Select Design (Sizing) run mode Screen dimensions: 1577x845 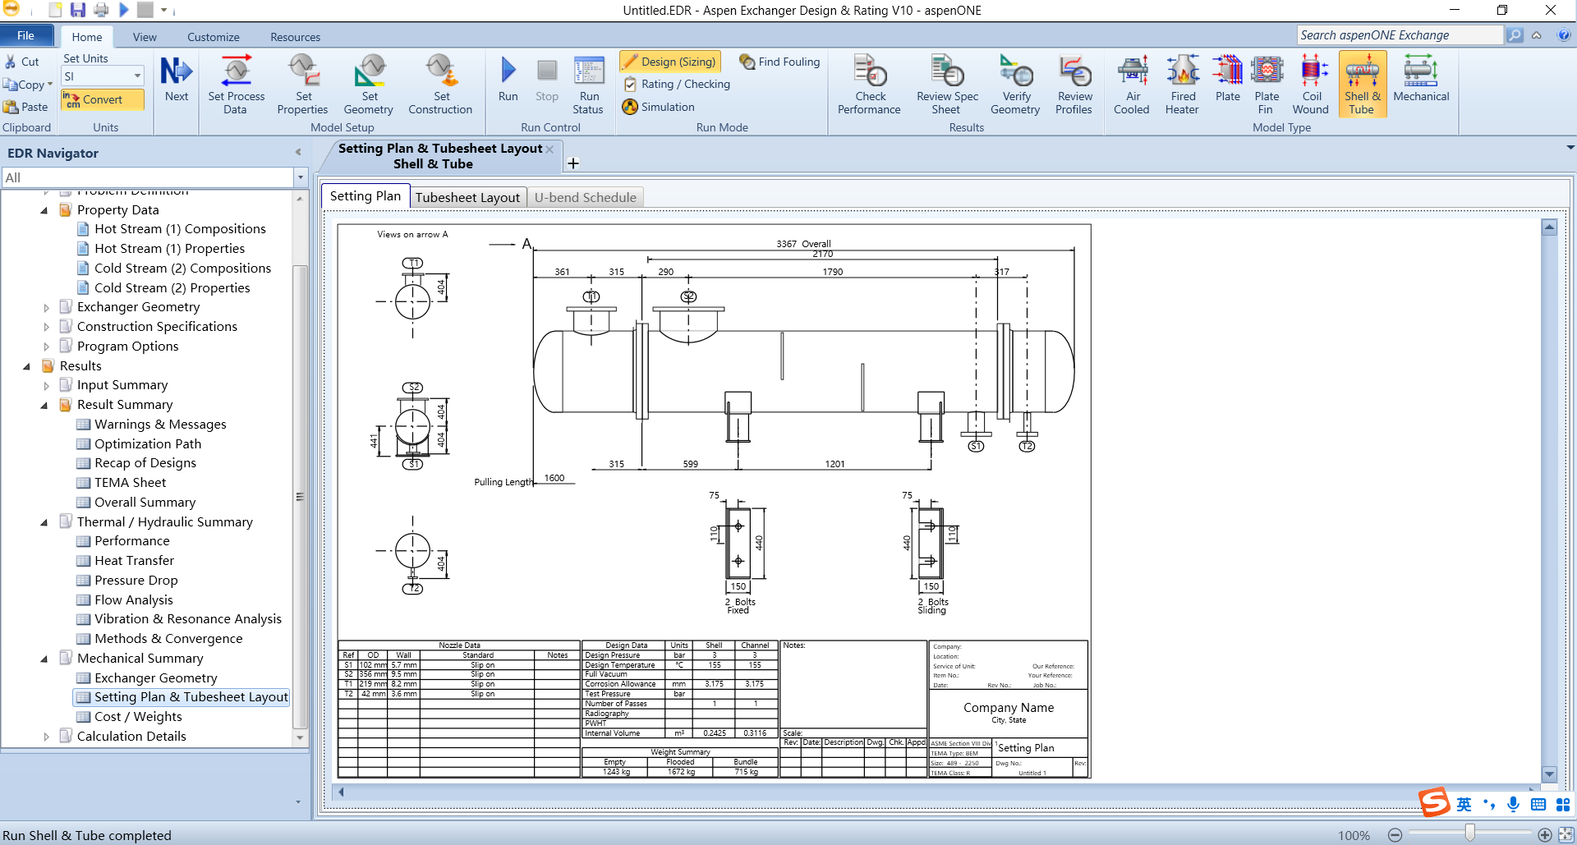point(669,62)
